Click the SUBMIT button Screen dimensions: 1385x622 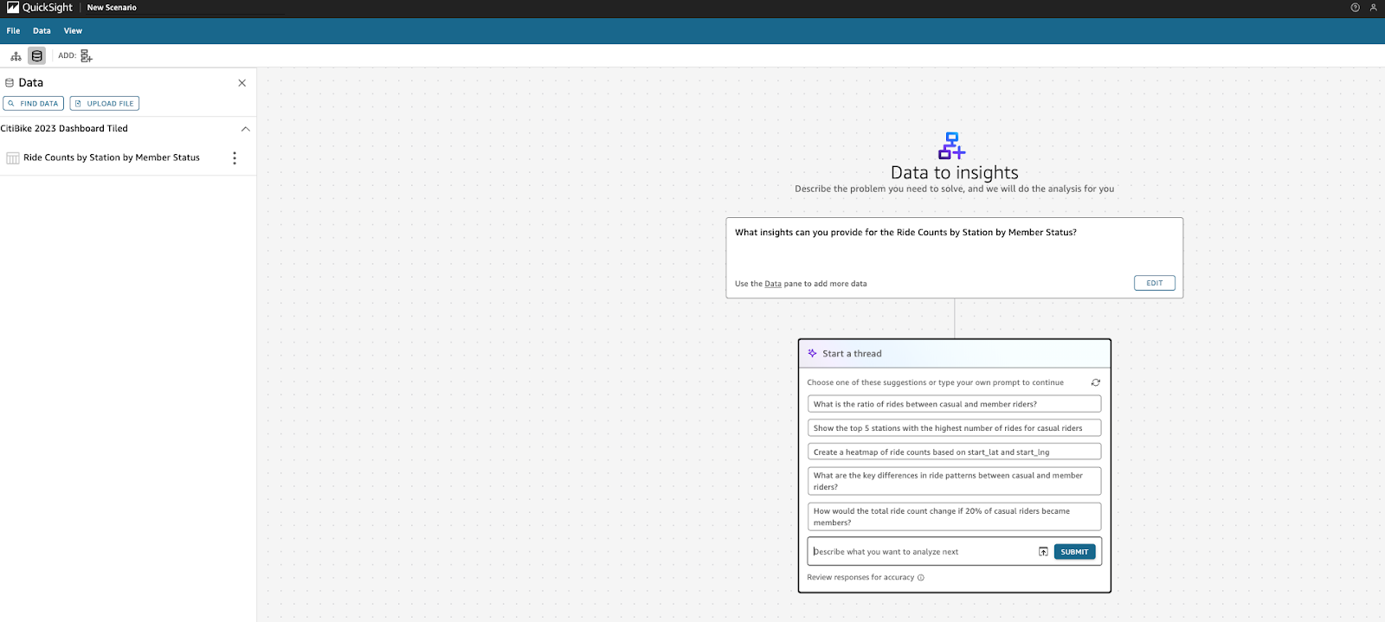point(1074,552)
